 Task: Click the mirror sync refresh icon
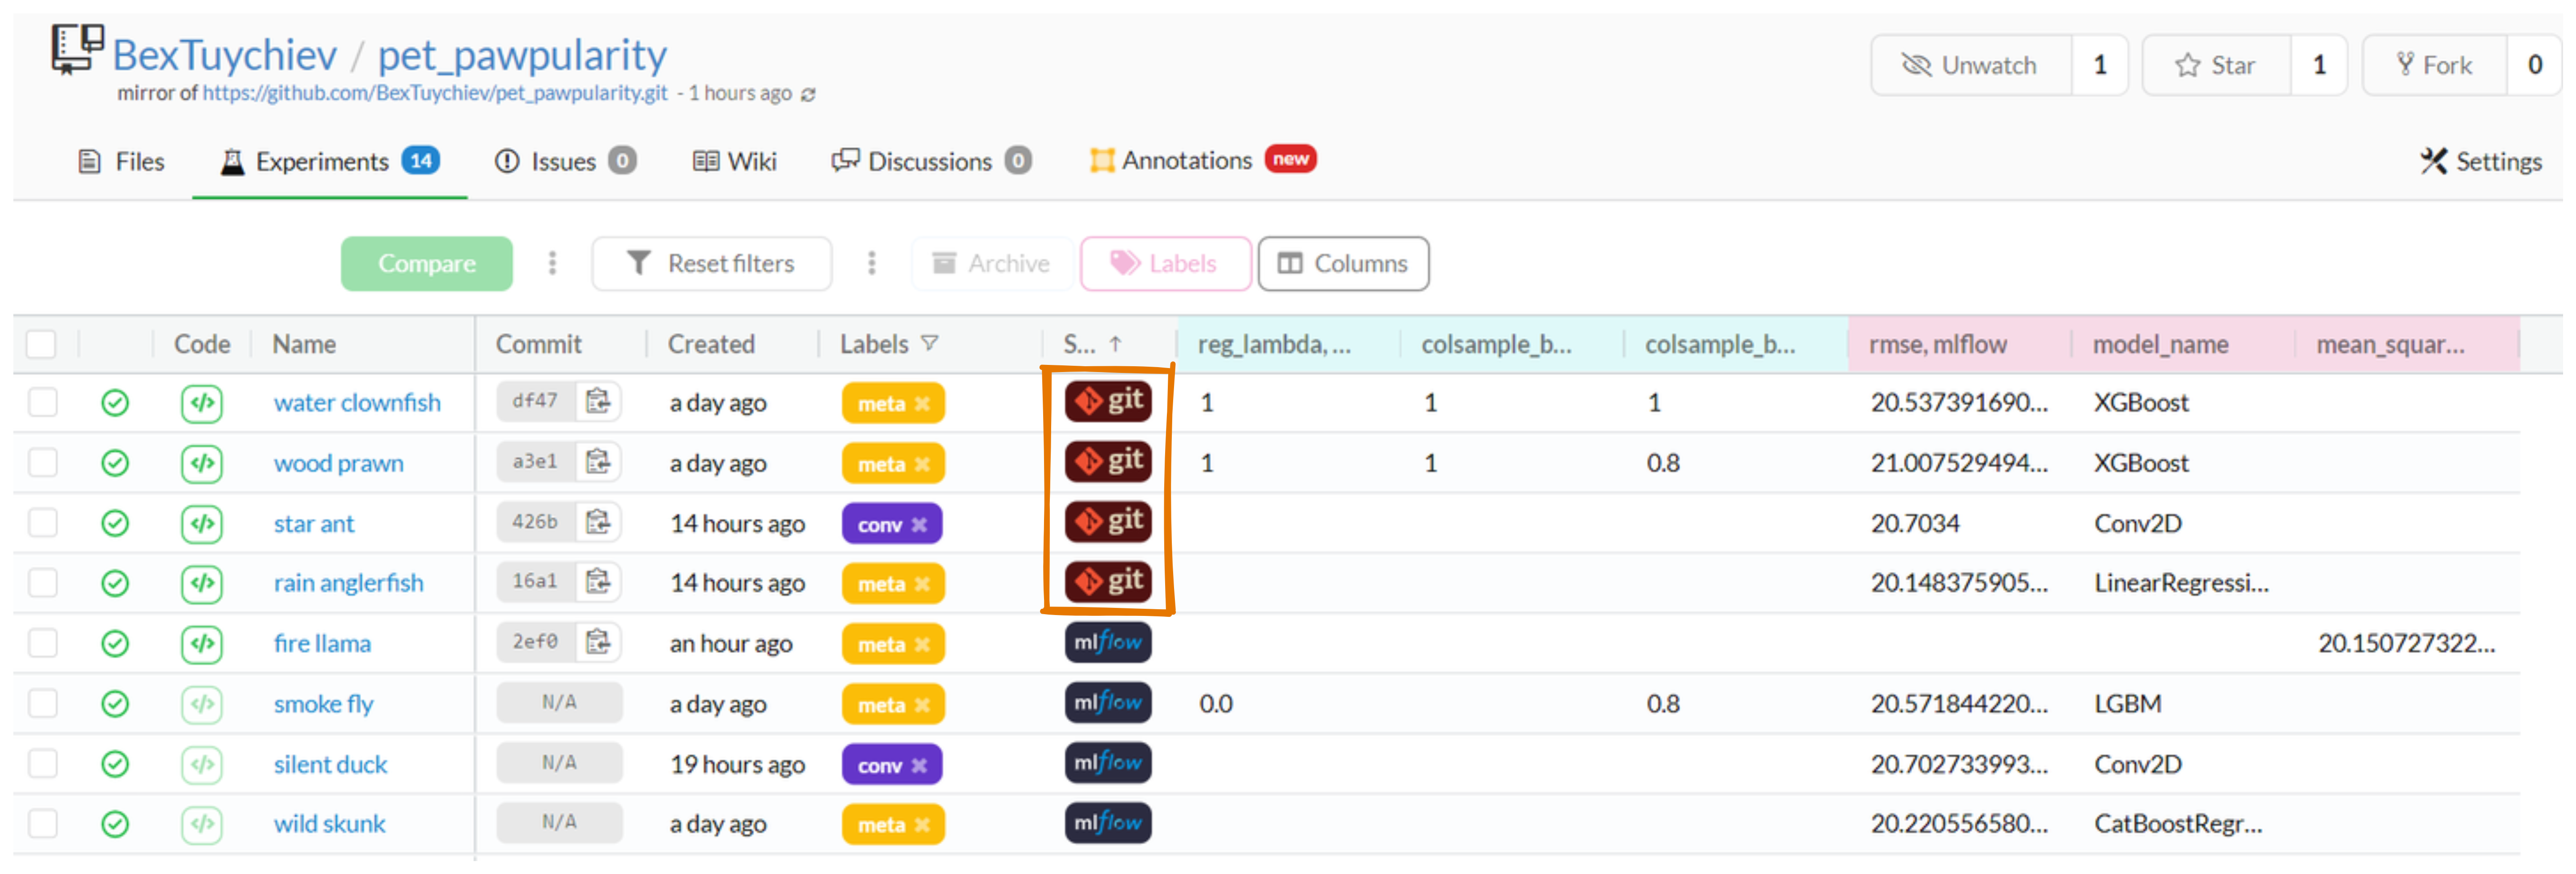(809, 94)
